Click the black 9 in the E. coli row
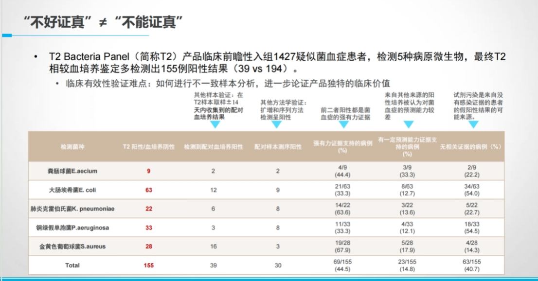 pyautogui.click(x=278, y=190)
